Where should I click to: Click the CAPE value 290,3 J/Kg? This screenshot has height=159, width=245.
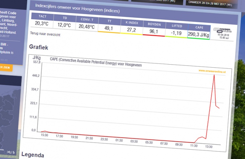tap(198, 34)
